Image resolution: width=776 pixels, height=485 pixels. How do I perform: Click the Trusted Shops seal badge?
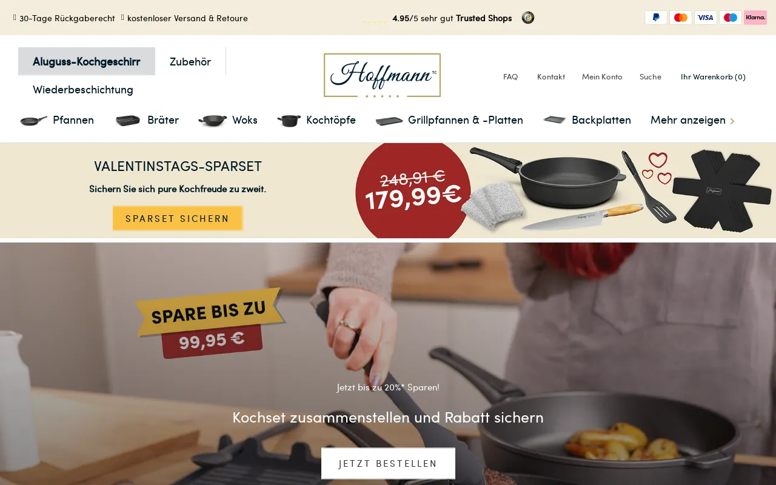pyautogui.click(x=528, y=18)
